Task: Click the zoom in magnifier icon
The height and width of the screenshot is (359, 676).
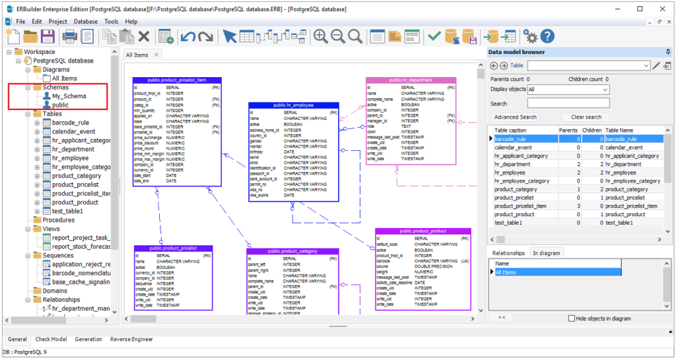Action: click(321, 36)
